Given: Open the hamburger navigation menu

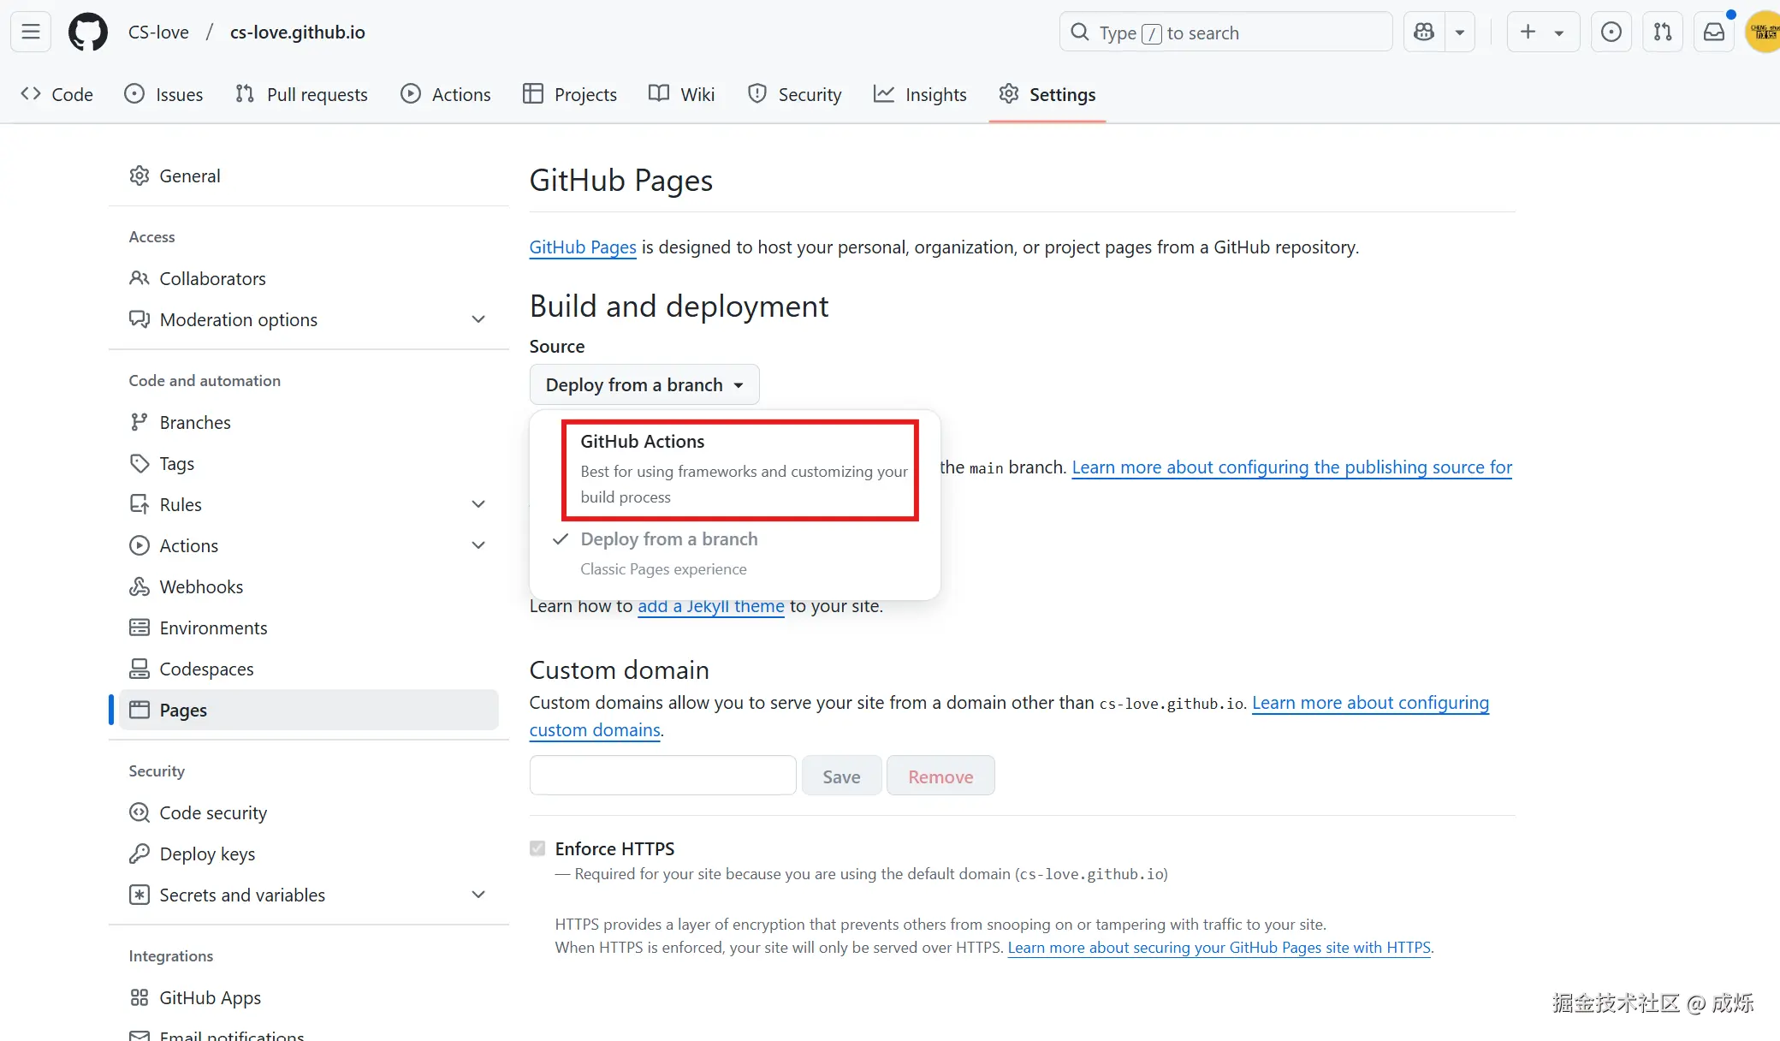Looking at the screenshot, I should pos(31,33).
